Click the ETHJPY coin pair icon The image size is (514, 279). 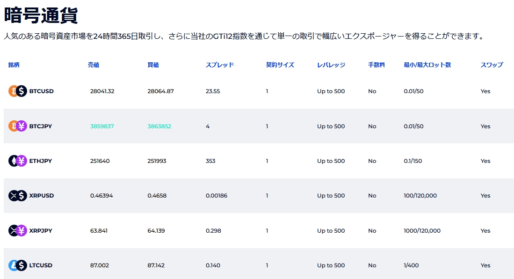pos(18,161)
